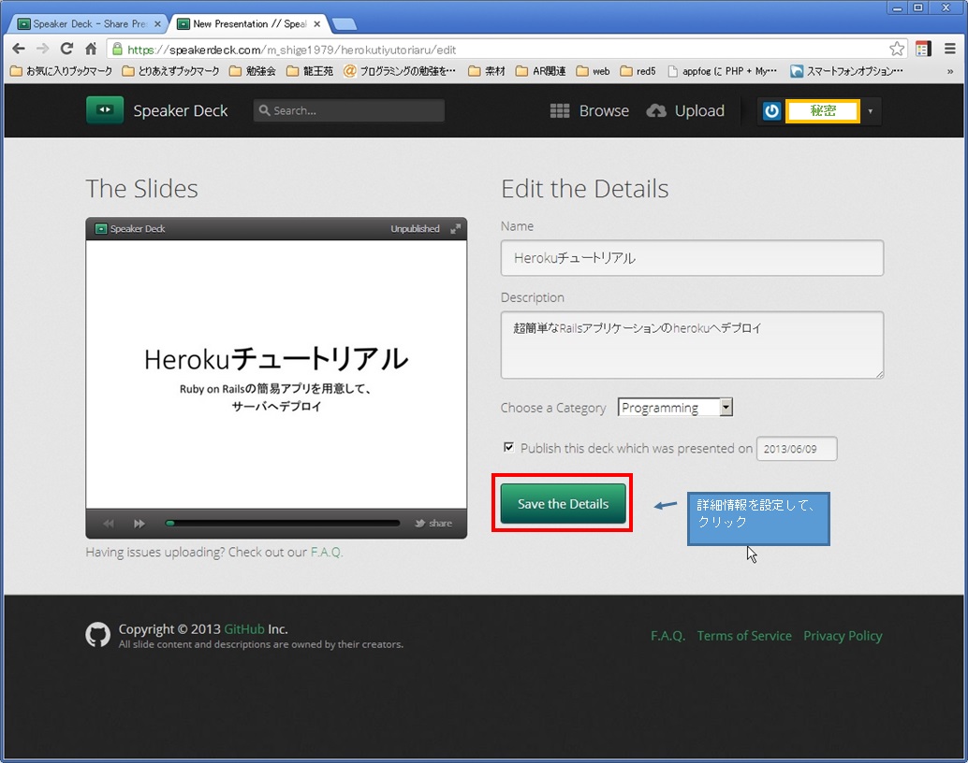The image size is (968, 763).
Task: Open the Privacy Policy link
Action: pyautogui.click(x=843, y=635)
